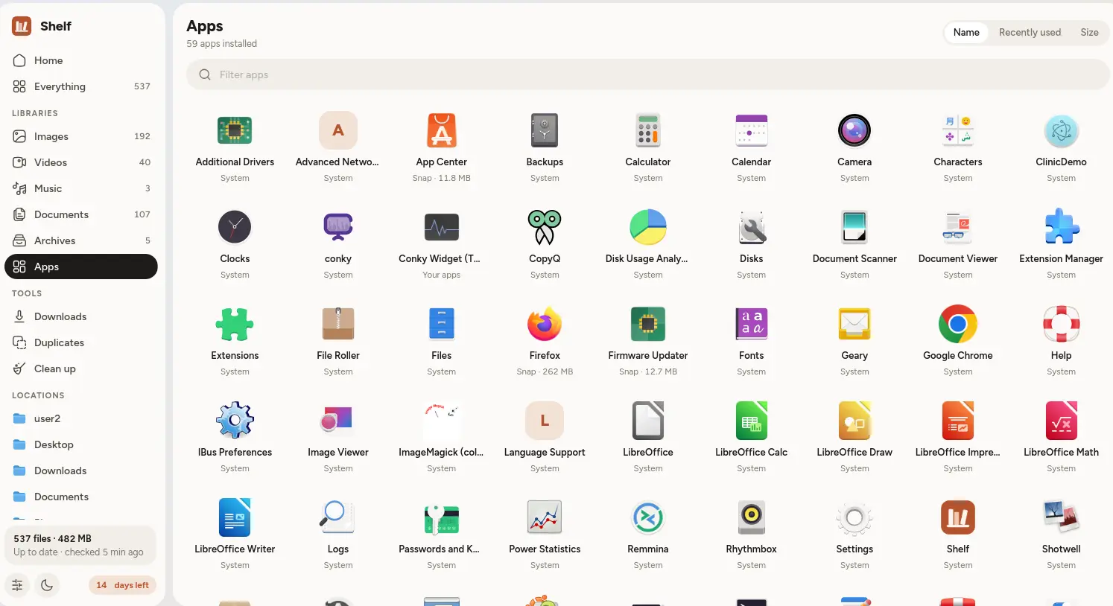Viewport: 1113px width, 606px height.
Task: Open the LibreOffice Writer icon
Action: (x=235, y=517)
